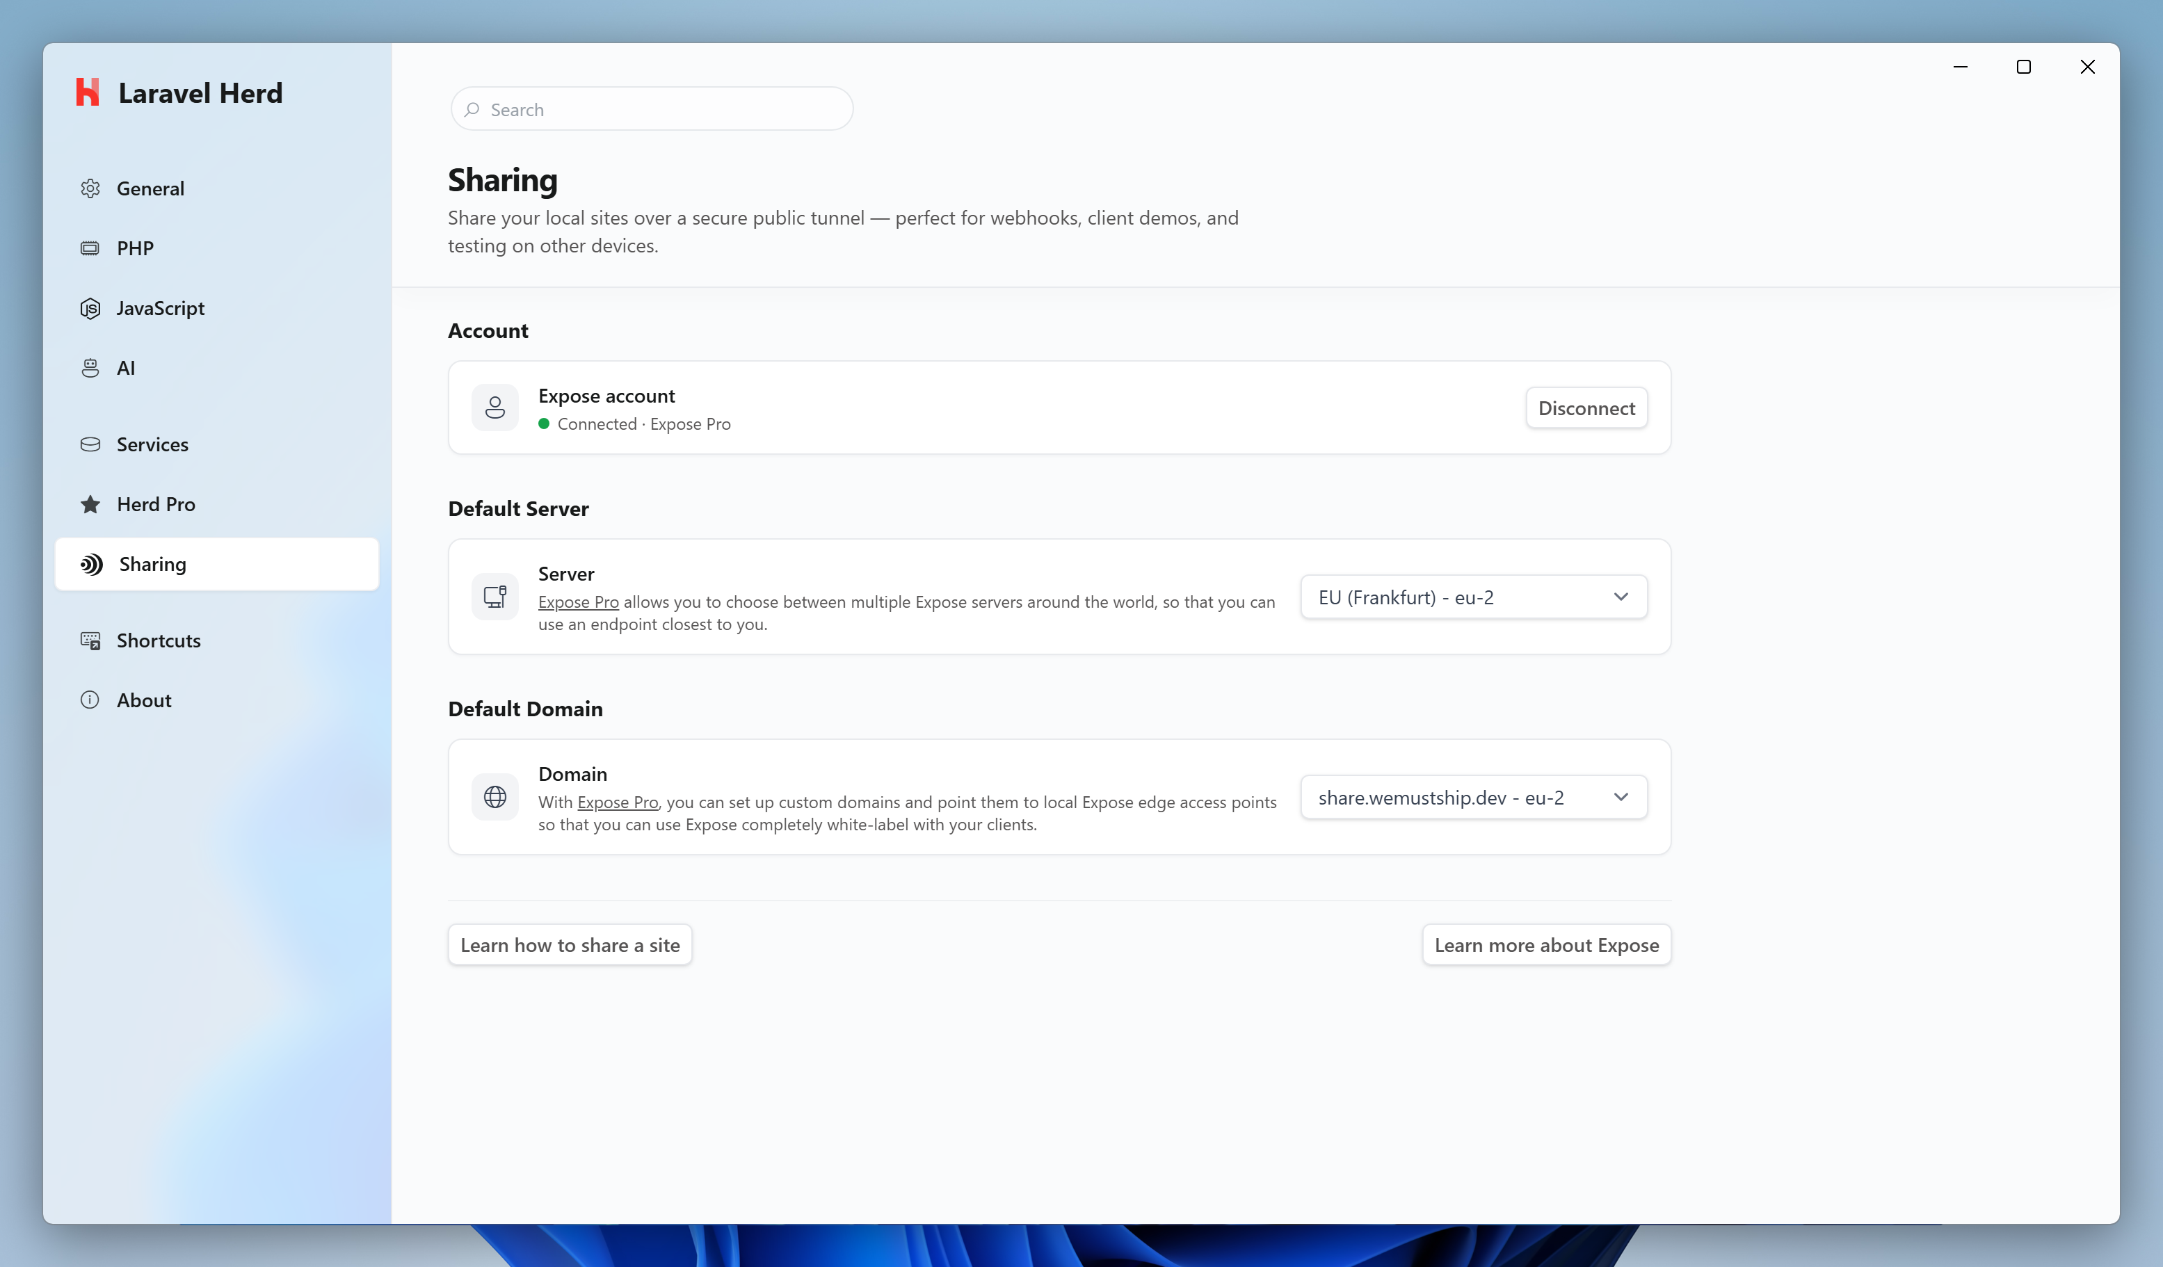2163x1267 pixels.
Task: Open the Herd Pro section
Action: click(x=216, y=504)
